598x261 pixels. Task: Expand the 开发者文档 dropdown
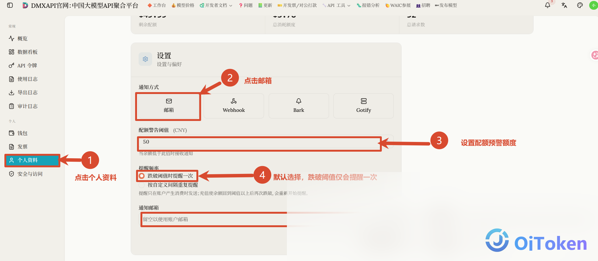pos(216,5)
